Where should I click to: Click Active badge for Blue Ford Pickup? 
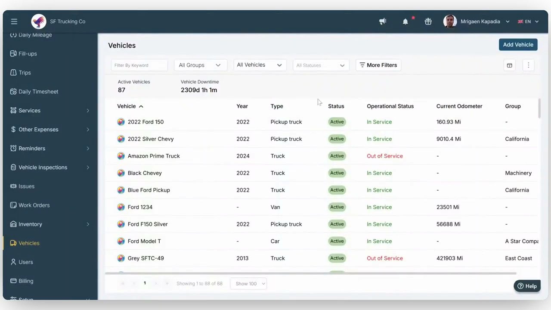337,190
